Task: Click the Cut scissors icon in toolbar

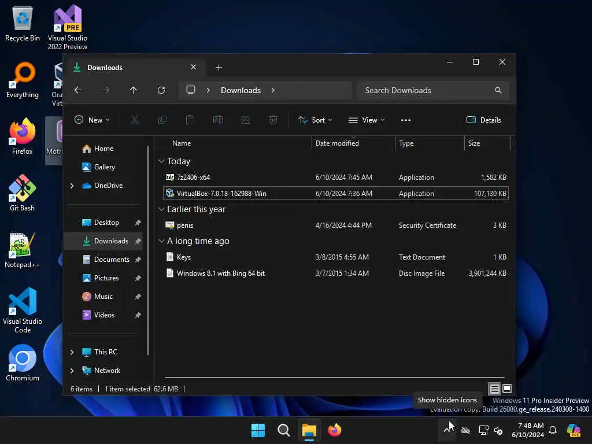Action: point(134,120)
